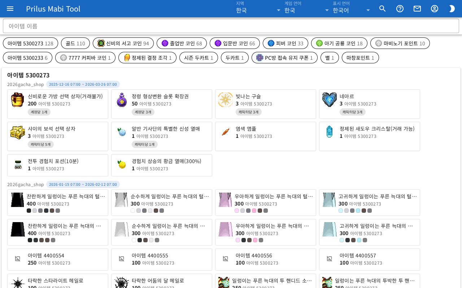This screenshot has width=462, height=288.
Task: Select the 7777 커피바 코인 chip
Action: click(x=85, y=58)
